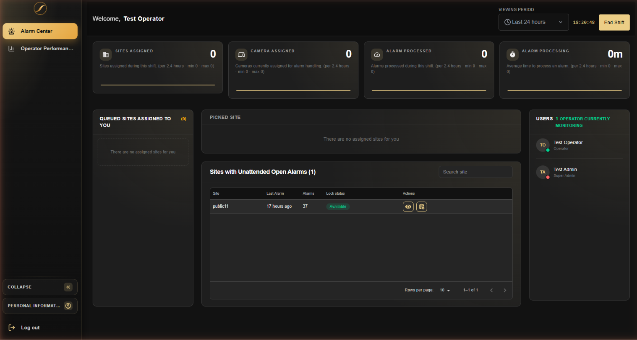Open the Alarm Center menu item

(40, 31)
